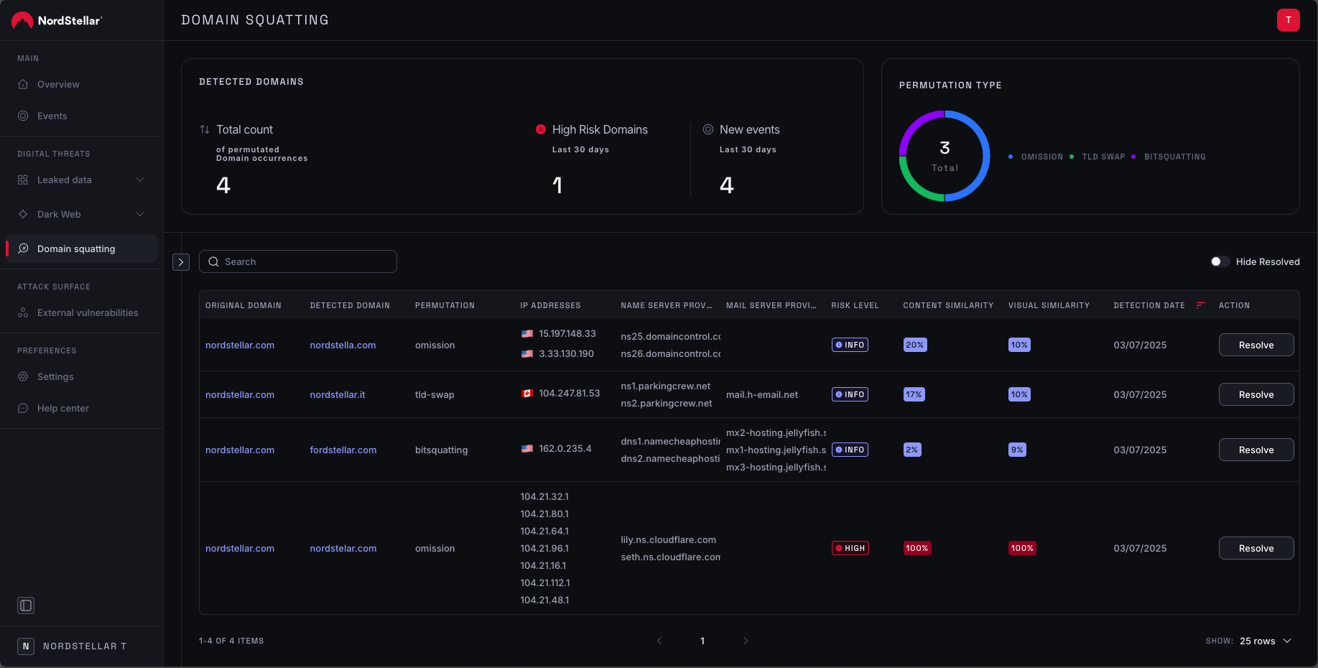Image resolution: width=1318 pixels, height=668 pixels.
Task: Click the Search input field
Action: pos(298,261)
